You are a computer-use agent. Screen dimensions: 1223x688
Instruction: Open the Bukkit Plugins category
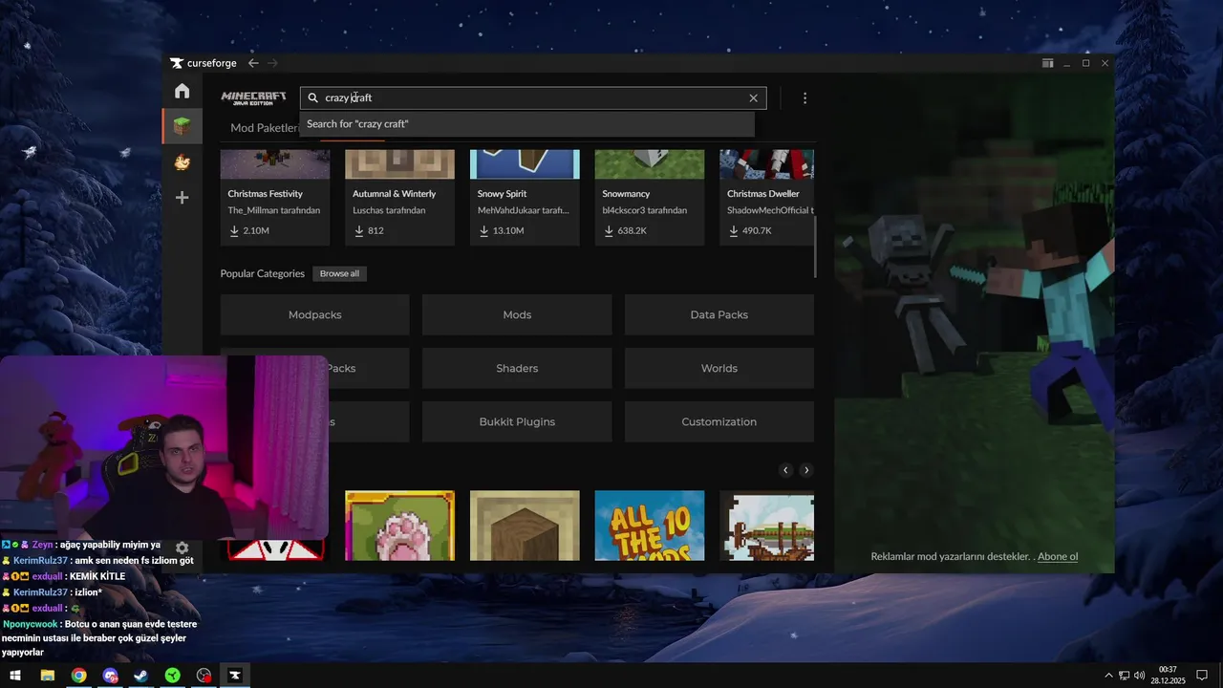click(x=517, y=421)
